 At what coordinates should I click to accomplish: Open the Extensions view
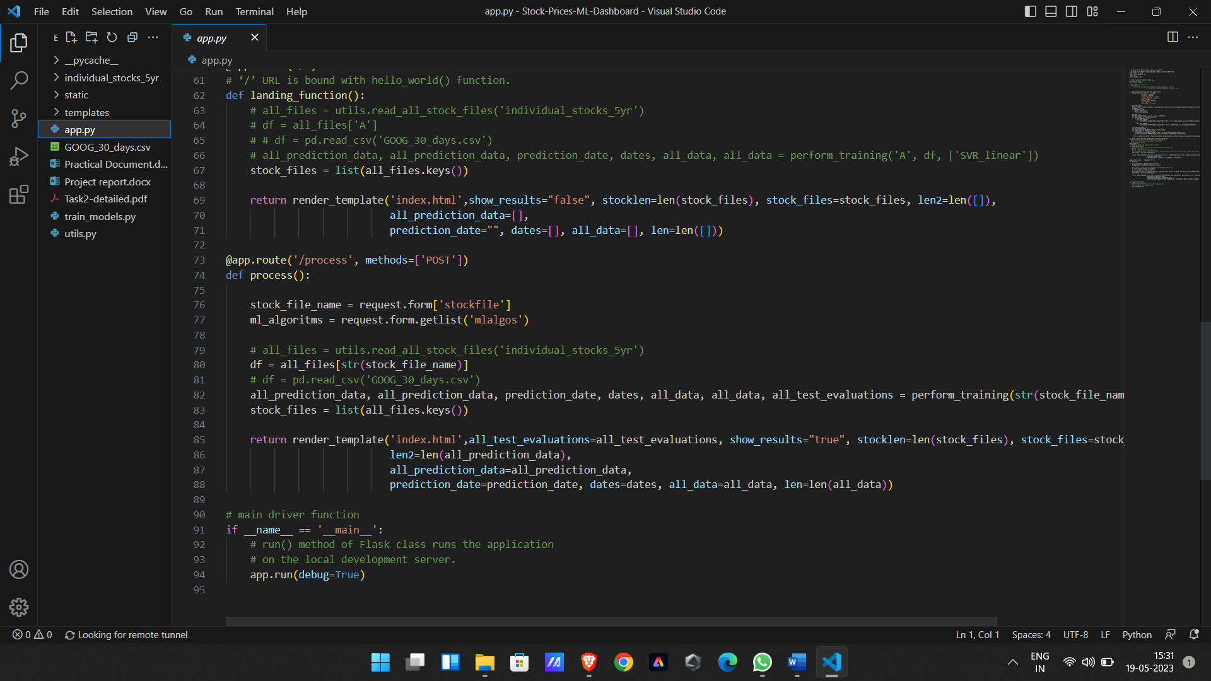click(x=19, y=194)
